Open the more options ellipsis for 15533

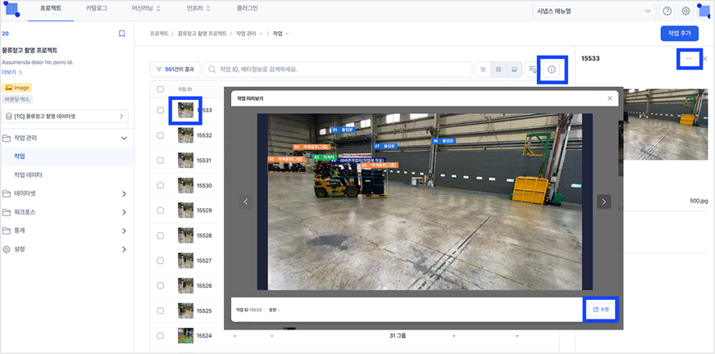689,59
